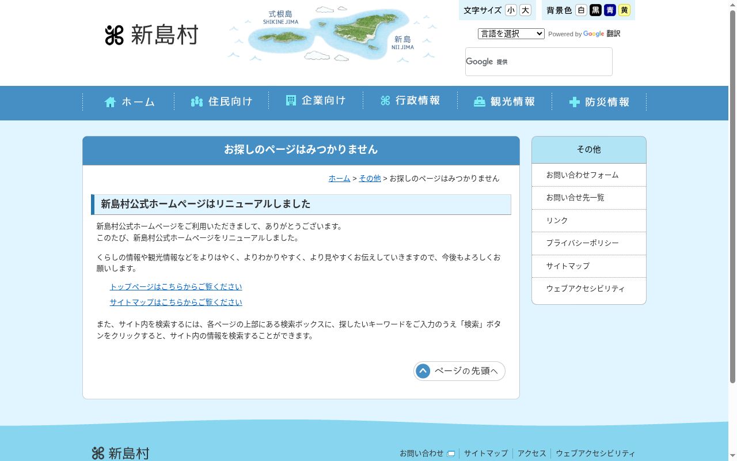Open the 行政情報 menu text
737x461 pixels.
pyautogui.click(x=418, y=101)
